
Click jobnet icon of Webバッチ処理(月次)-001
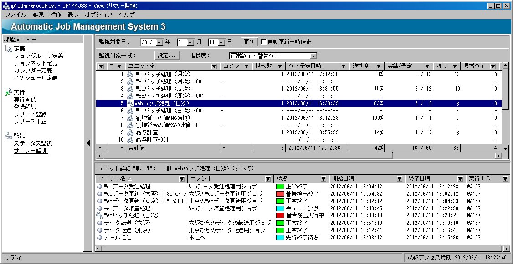point(130,81)
